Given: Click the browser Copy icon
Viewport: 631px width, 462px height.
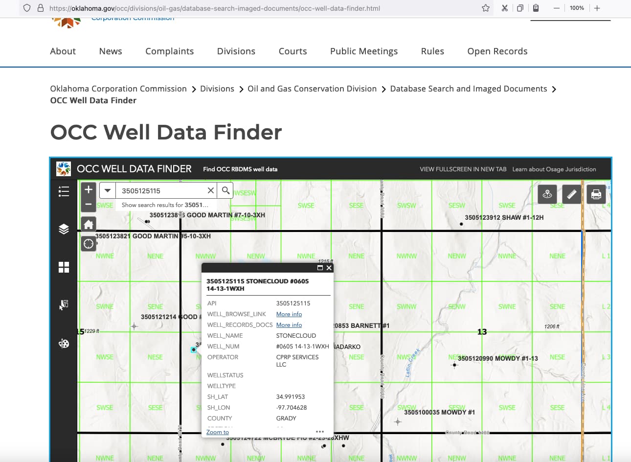Looking at the screenshot, I should pos(520,8).
